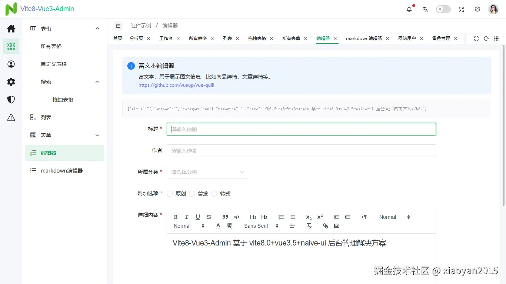Click the sidebar collapse menu icon

[118, 26]
